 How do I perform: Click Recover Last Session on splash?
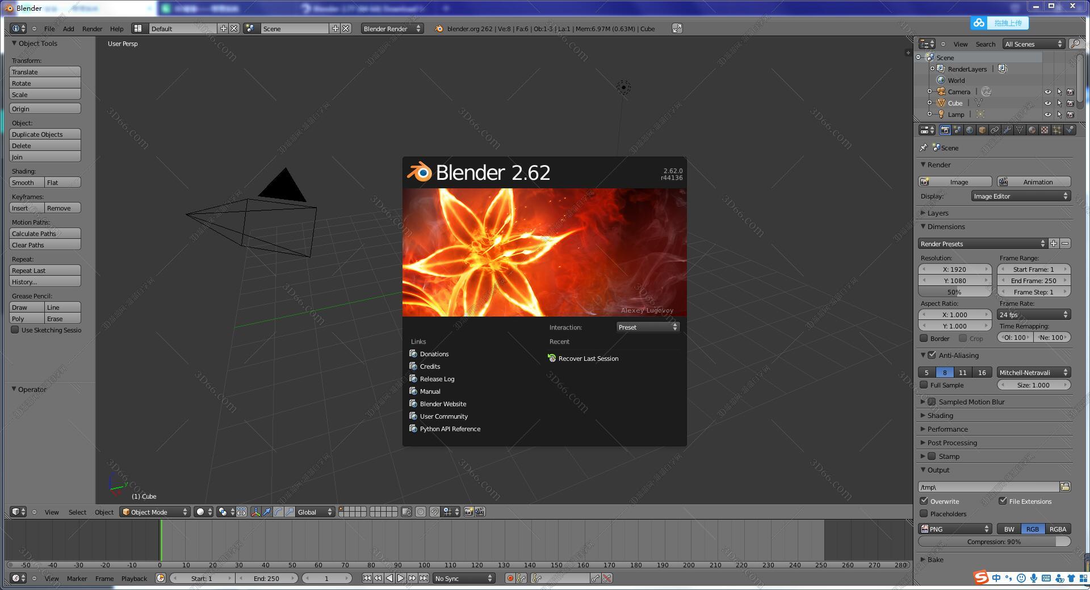click(588, 359)
